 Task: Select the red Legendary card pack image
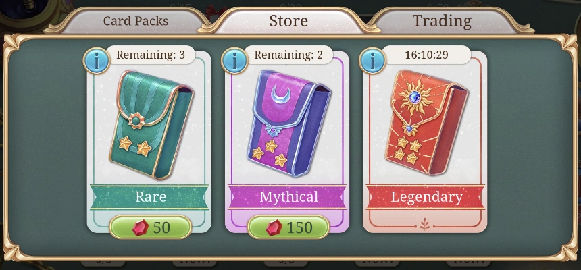(x=426, y=122)
